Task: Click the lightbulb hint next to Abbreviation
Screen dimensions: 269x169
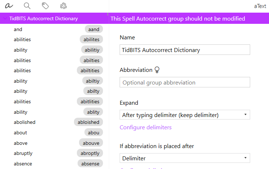Action: (x=157, y=70)
